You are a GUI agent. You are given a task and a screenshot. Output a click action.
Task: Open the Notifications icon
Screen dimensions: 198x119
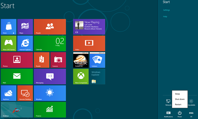168,114
